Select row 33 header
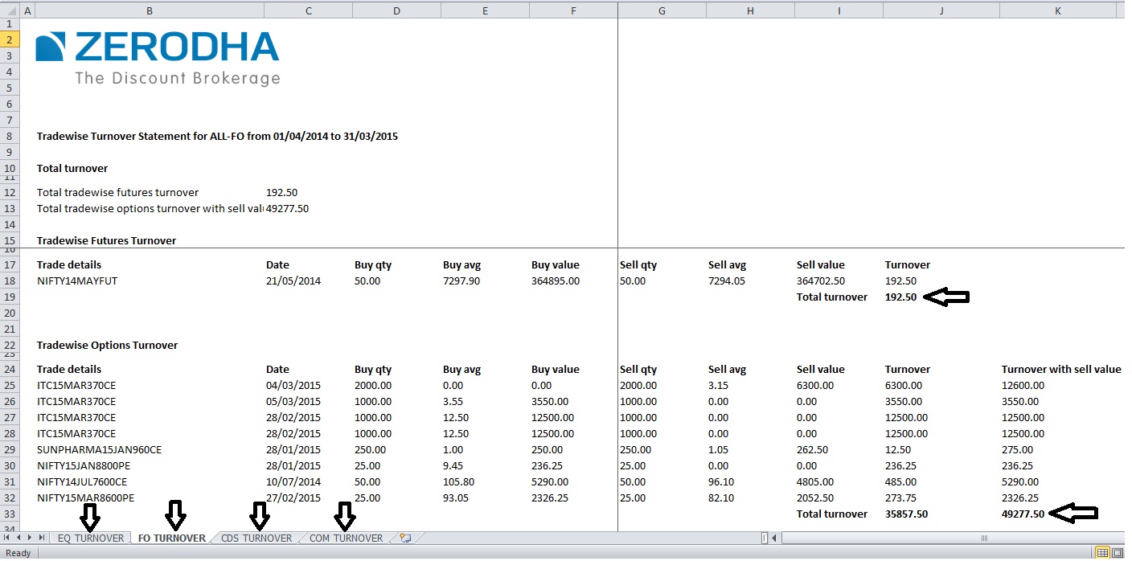 click(x=9, y=514)
